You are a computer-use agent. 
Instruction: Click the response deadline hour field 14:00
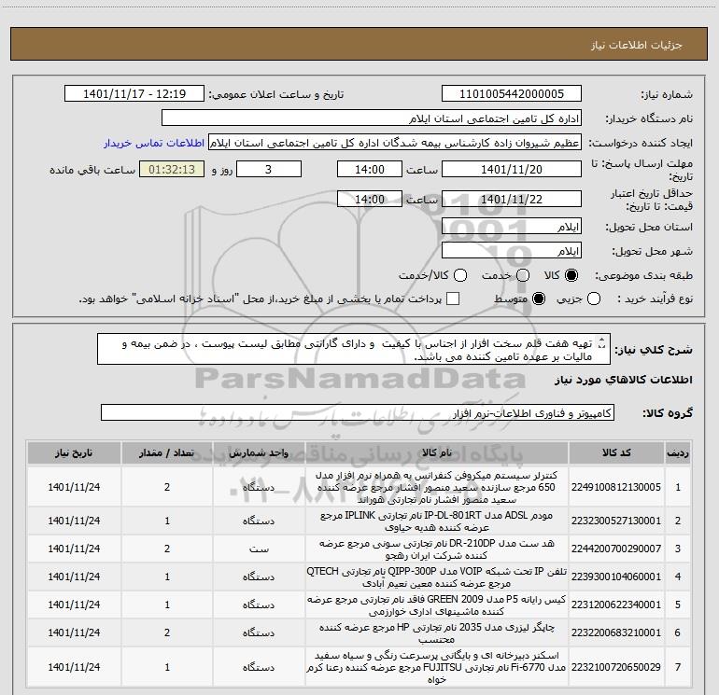(370, 169)
